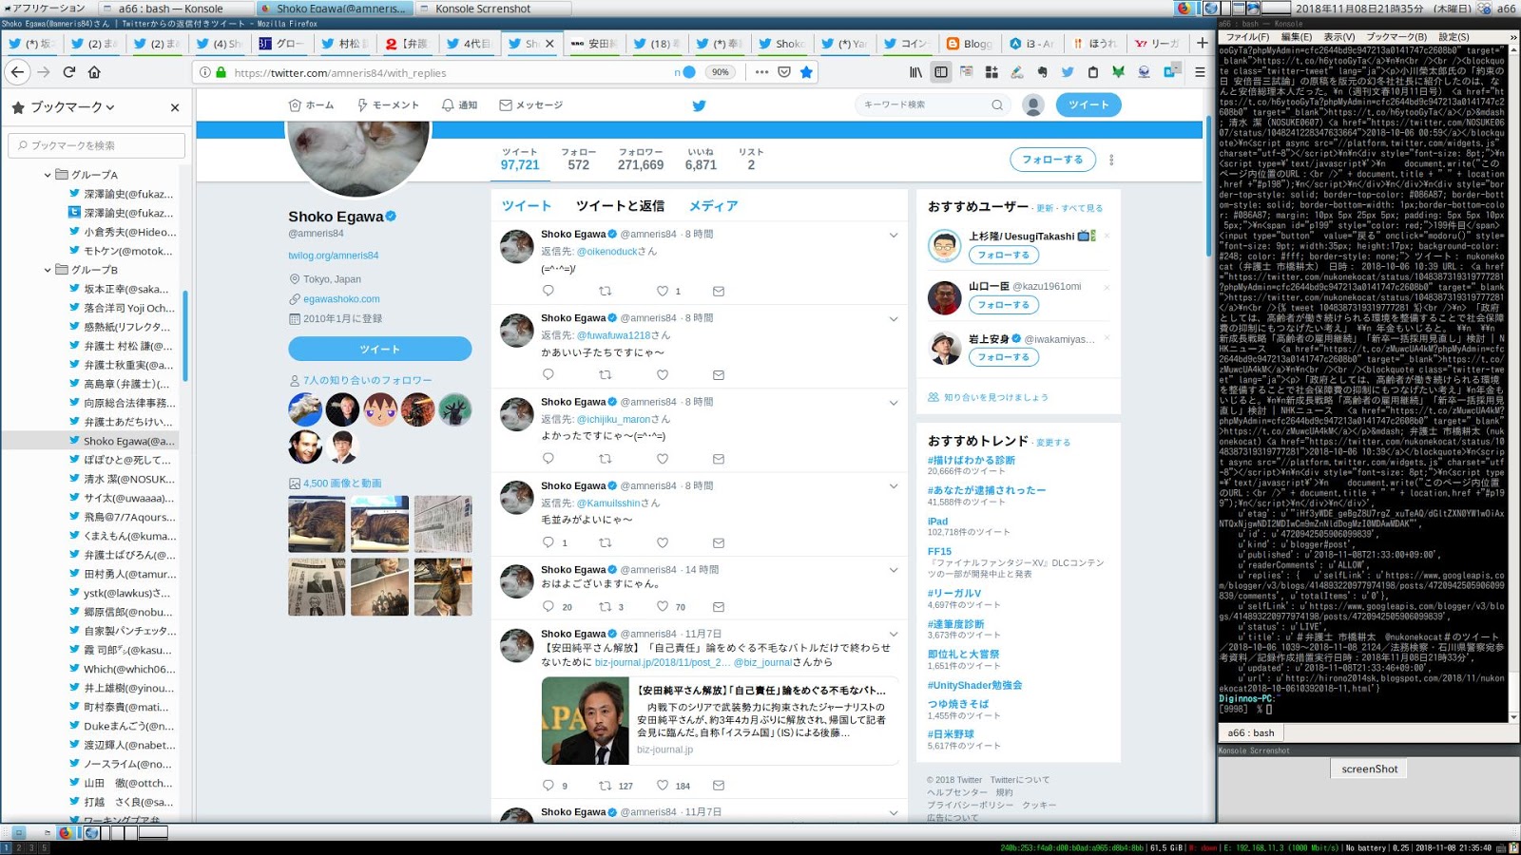Open 4,500 画像と動画 media link

[x=342, y=484]
